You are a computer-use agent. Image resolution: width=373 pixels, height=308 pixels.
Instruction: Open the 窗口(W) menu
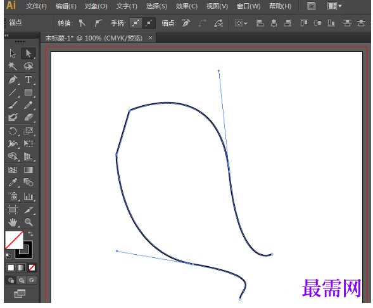tap(248, 6)
